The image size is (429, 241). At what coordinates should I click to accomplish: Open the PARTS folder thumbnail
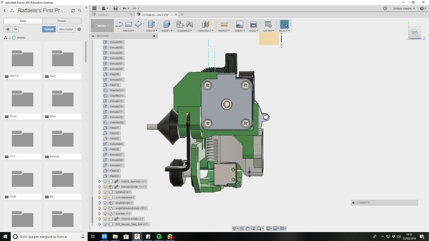point(23,58)
